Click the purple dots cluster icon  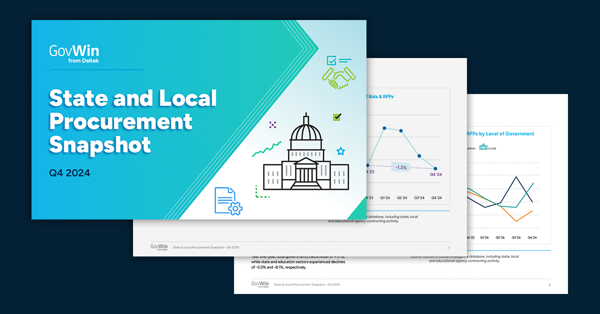click(x=272, y=125)
